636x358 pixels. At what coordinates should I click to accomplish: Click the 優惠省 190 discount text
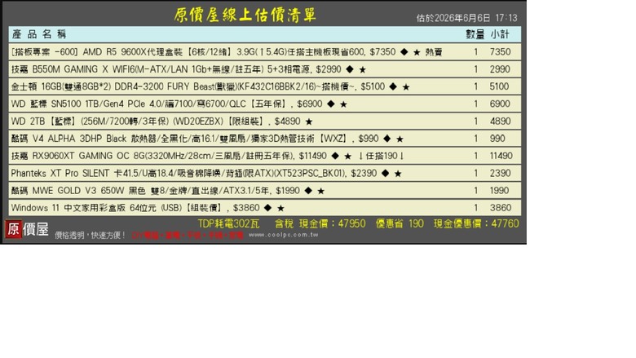[400, 223]
